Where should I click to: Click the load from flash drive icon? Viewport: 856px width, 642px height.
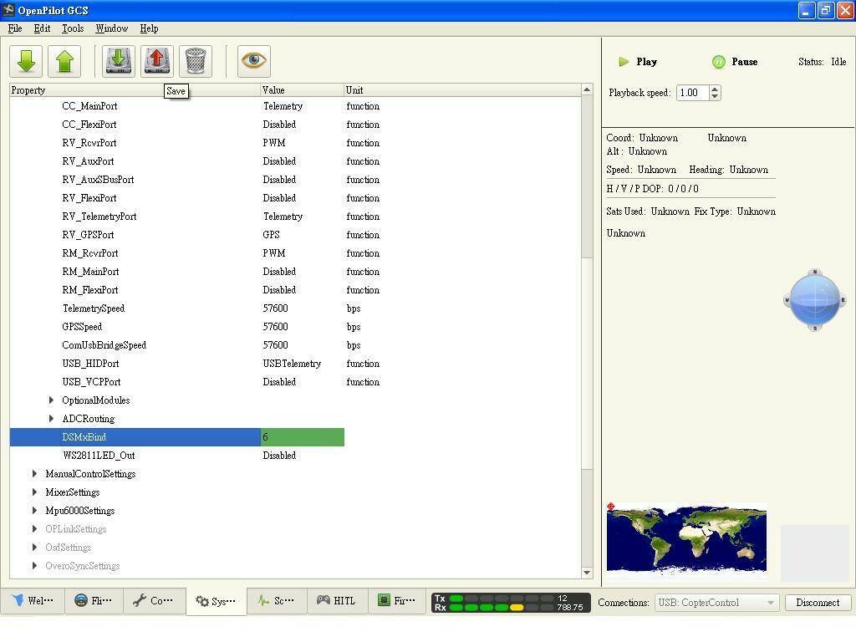pos(119,61)
